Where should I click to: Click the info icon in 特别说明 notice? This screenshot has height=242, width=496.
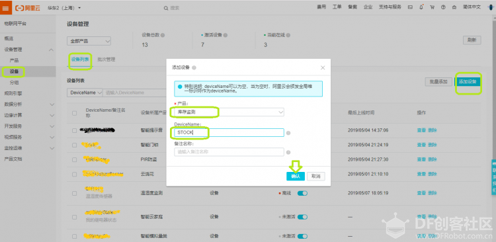(180, 87)
